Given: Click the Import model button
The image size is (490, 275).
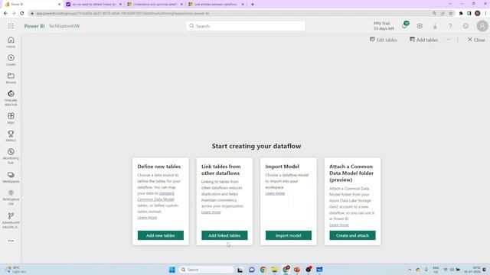Looking at the screenshot, I should click(289, 235).
